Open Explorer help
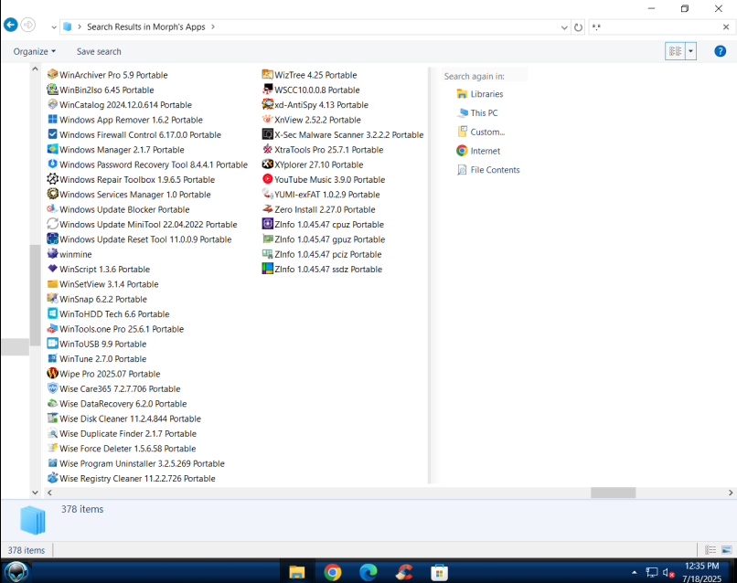This screenshot has width=737, height=583. [x=720, y=51]
